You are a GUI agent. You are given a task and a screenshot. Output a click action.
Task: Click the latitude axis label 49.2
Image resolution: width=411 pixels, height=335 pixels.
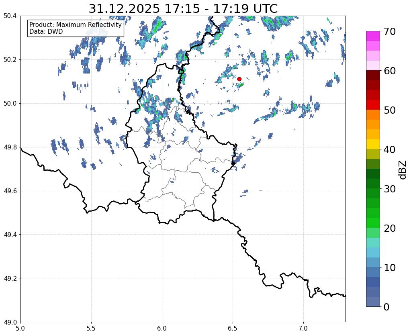click(x=10, y=278)
